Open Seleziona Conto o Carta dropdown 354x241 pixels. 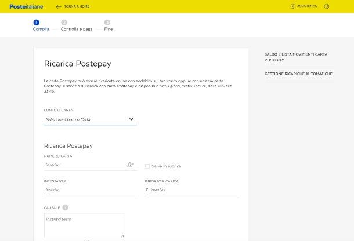(x=91, y=119)
